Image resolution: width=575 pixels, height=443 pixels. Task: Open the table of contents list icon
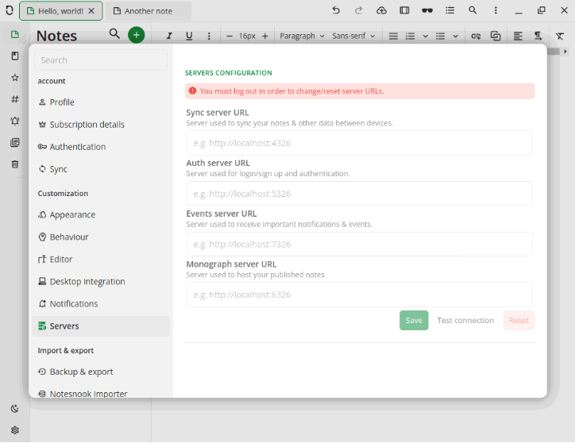(x=450, y=10)
